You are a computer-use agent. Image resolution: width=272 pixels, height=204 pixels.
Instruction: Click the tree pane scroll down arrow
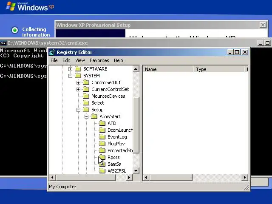point(136,171)
